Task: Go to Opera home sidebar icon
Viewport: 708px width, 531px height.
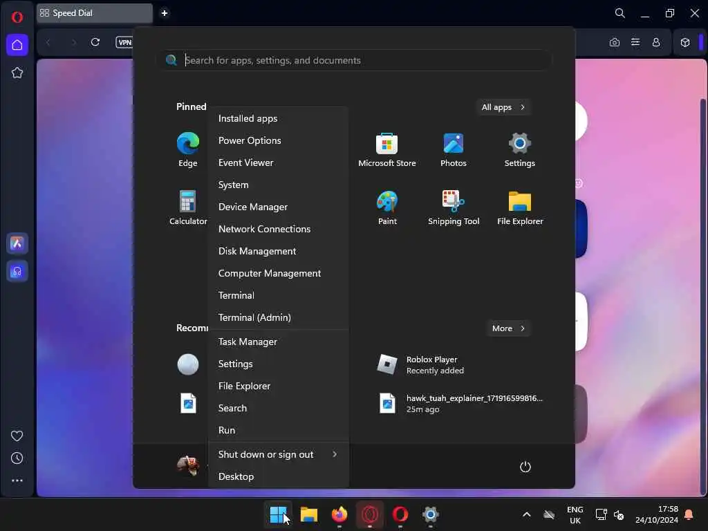Action: click(x=17, y=45)
